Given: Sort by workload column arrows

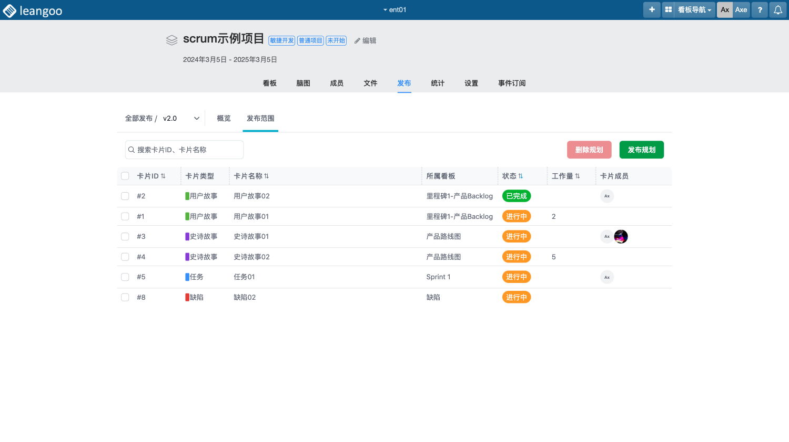Looking at the screenshot, I should [578, 176].
